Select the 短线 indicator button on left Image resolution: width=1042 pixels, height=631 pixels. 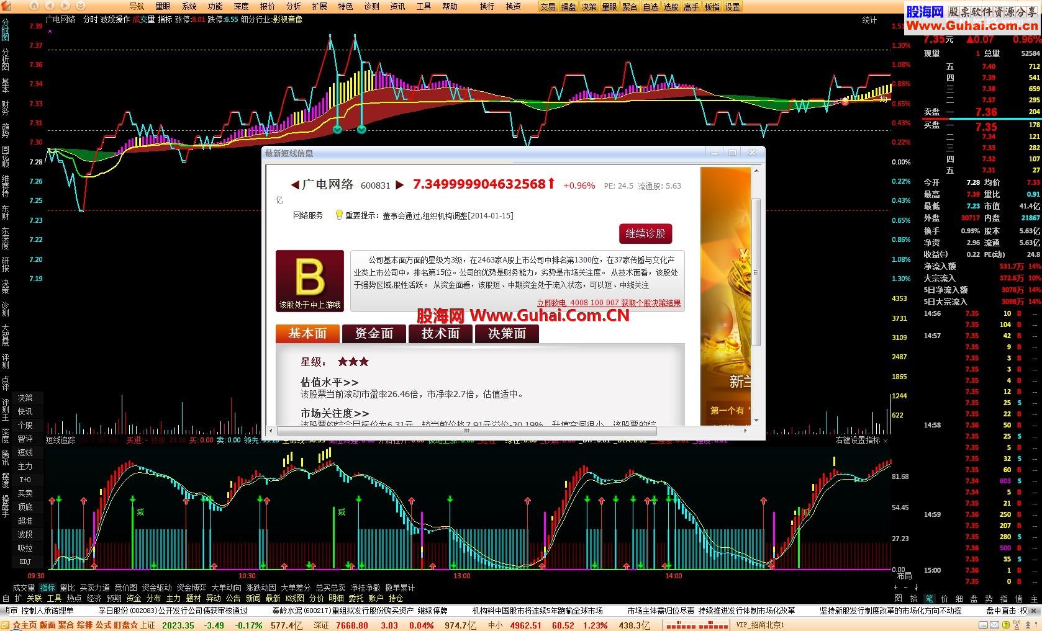25,452
